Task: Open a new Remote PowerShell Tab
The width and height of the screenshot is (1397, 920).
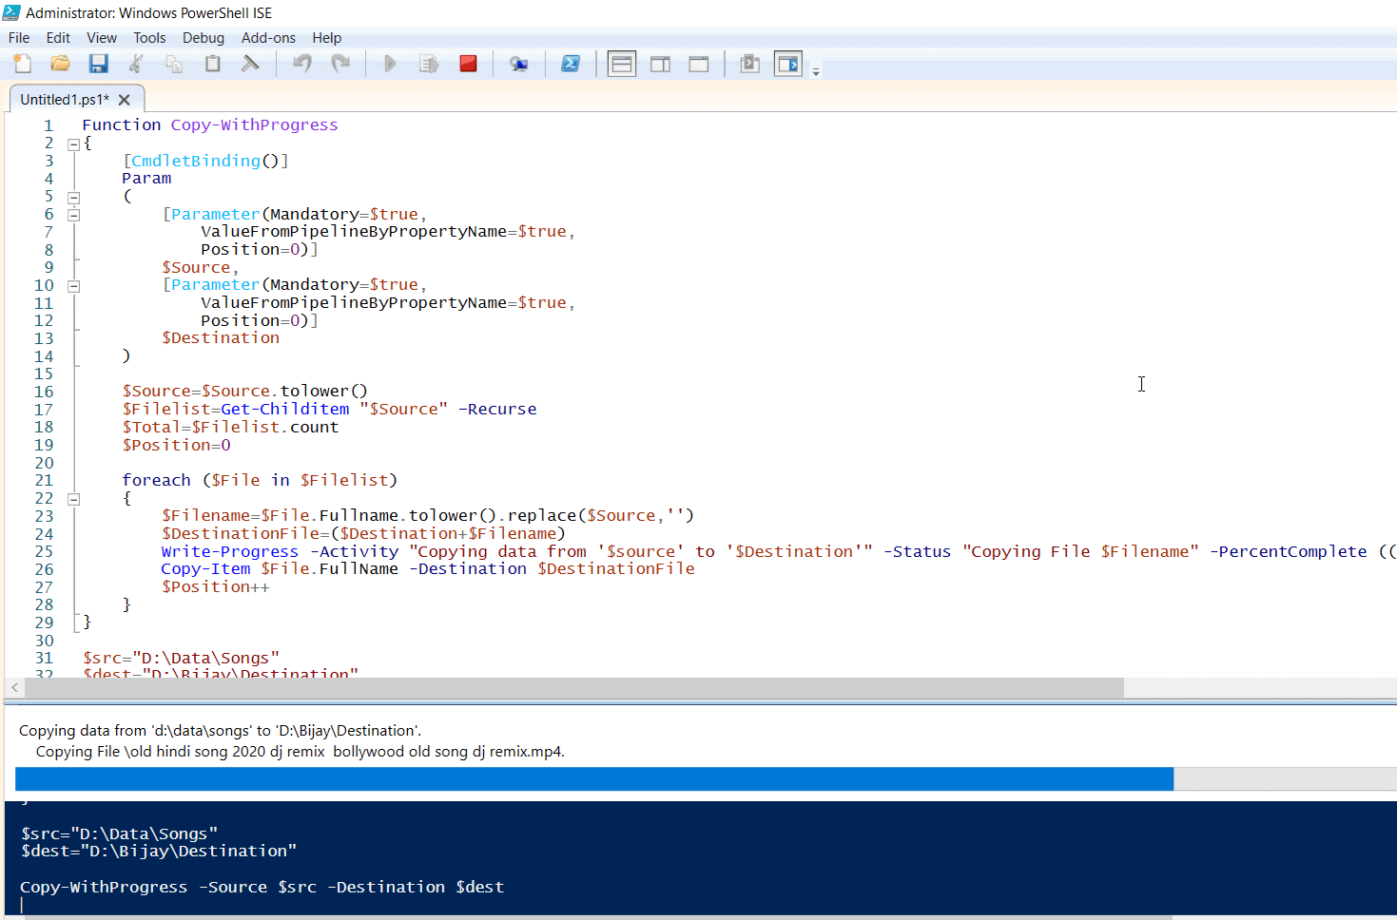Action: 518,63
